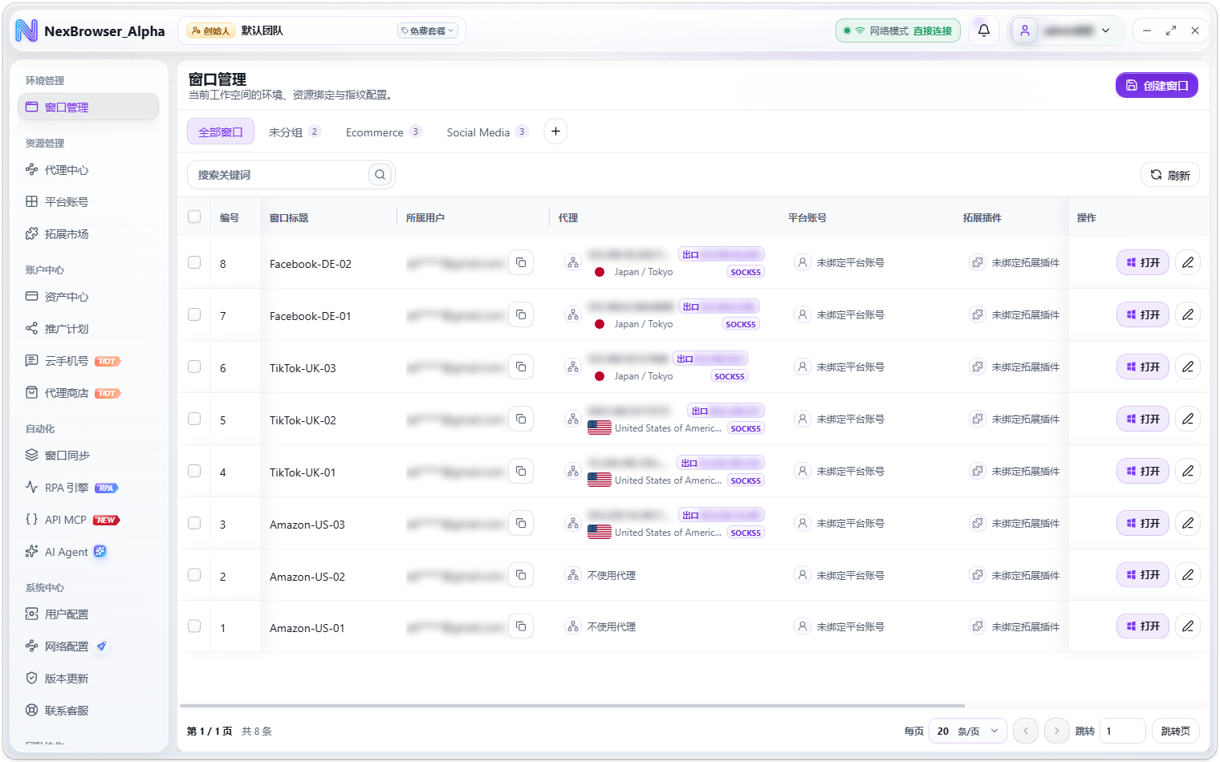The image size is (1220, 762).
Task: Switch to the 未分组 tab
Action: pyautogui.click(x=294, y=132)
